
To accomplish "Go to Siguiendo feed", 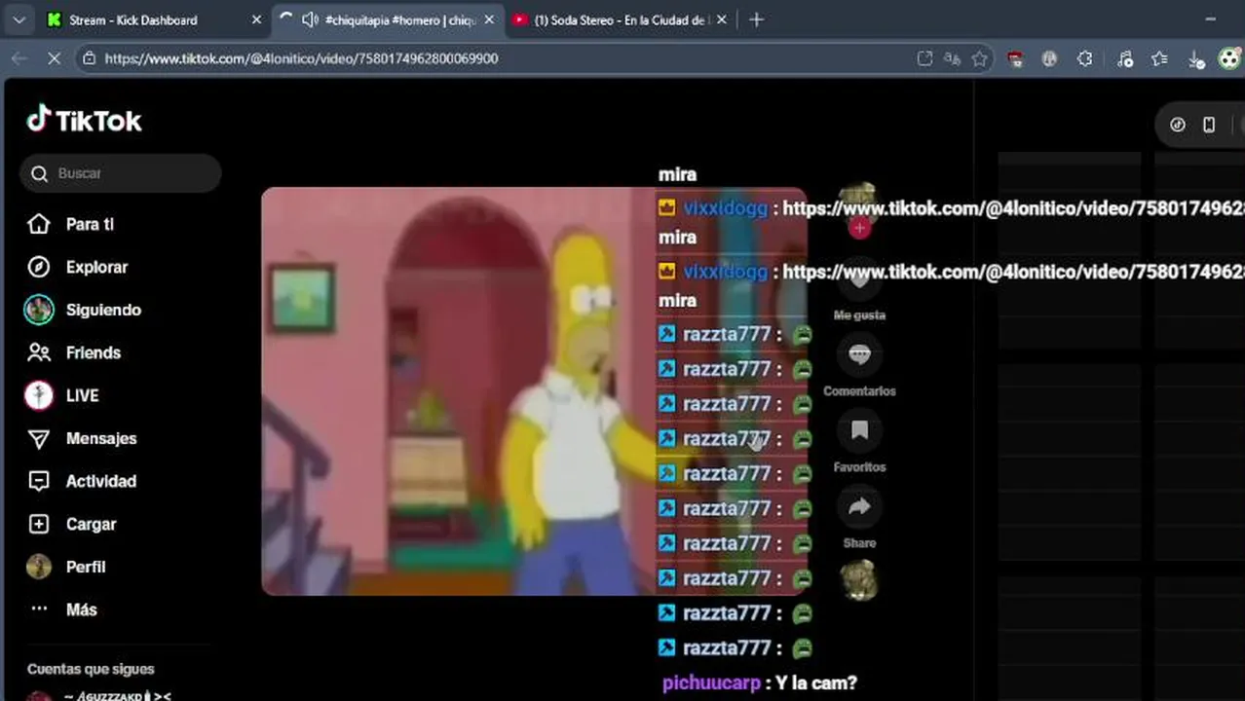I will tap(84, 310).
